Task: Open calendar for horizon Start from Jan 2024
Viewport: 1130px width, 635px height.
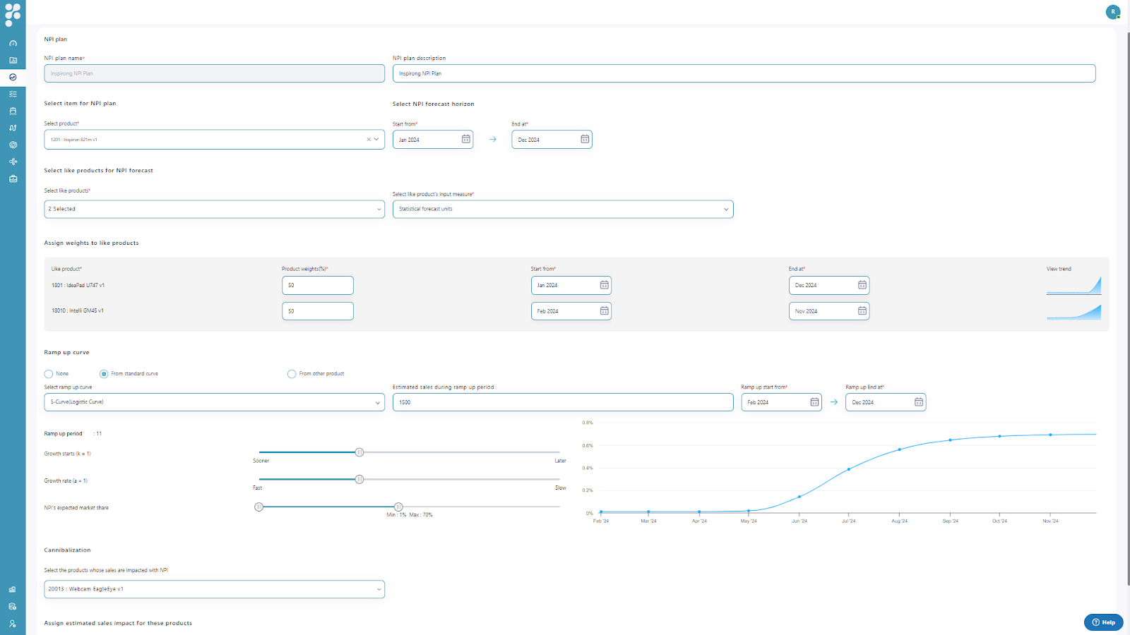Action: click(x=466, y=140)
